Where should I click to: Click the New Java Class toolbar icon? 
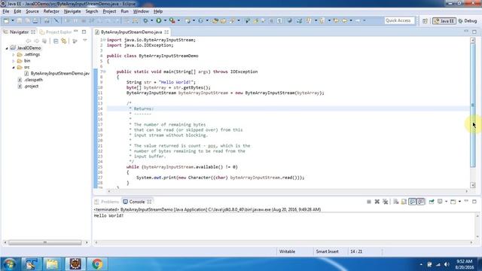200,20
